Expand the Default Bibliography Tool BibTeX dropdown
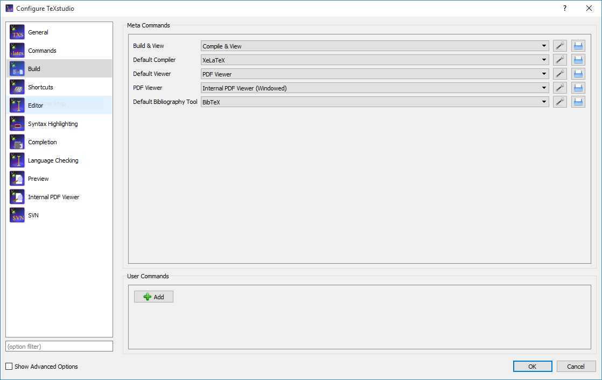The height and width of the screenshot is (380, 602). [x=375, y=102]
